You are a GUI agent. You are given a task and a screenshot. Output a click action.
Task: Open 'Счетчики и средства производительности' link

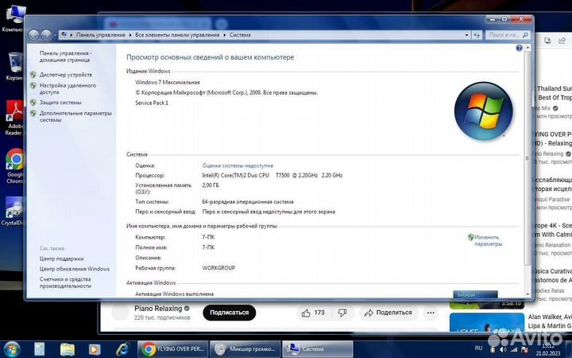coord(65,282)
